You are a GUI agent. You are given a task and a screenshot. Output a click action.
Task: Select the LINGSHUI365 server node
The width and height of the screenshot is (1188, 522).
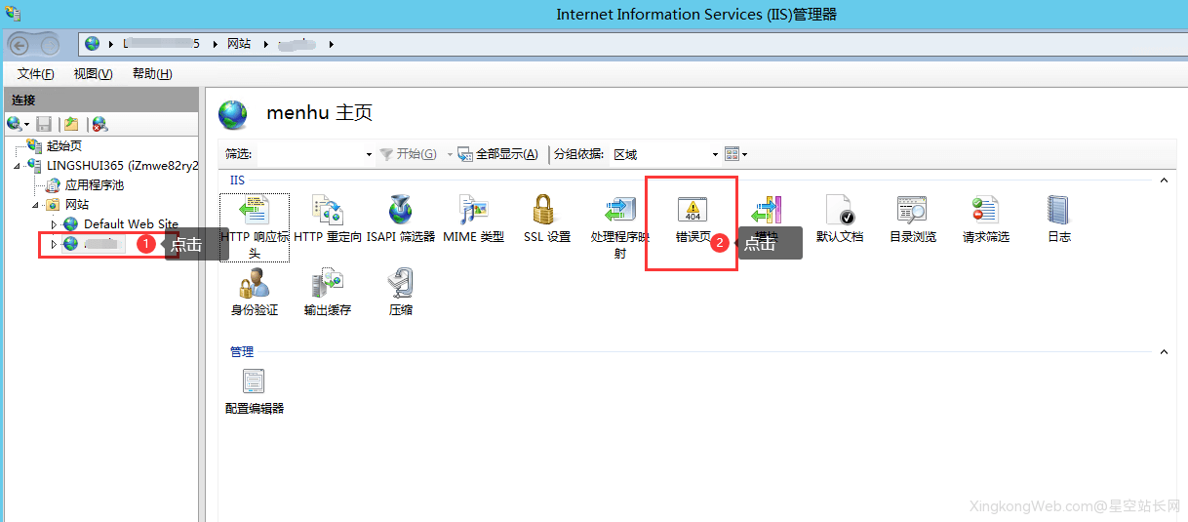(122, 166)
